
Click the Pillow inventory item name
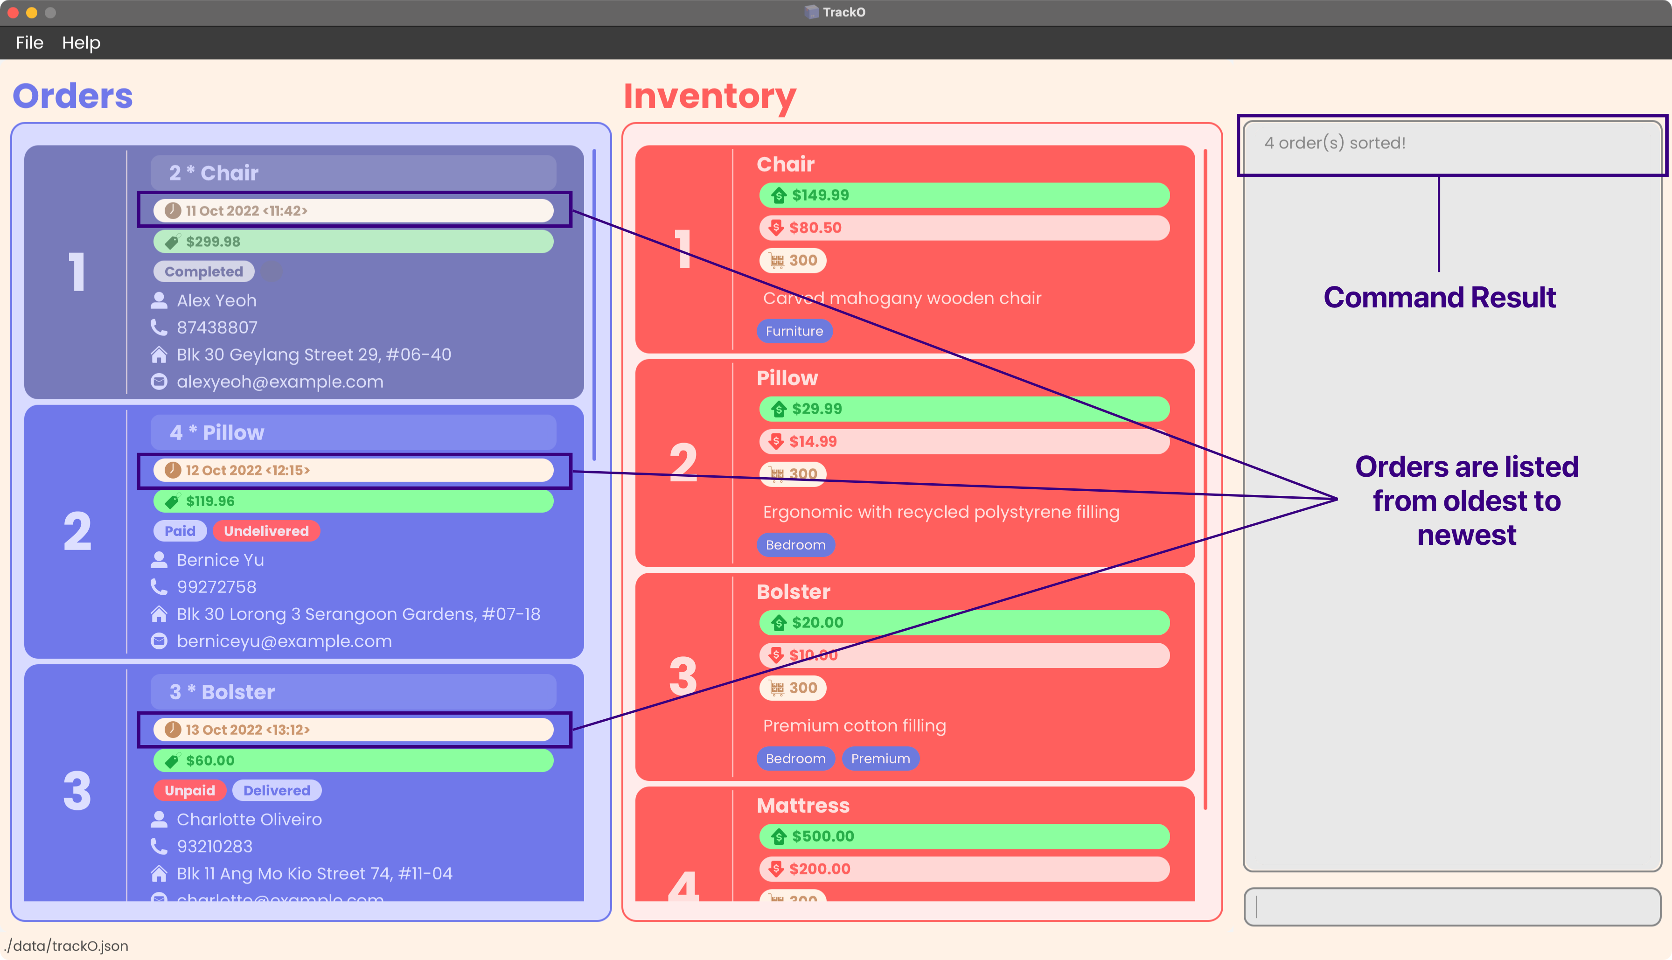(787, 378)
